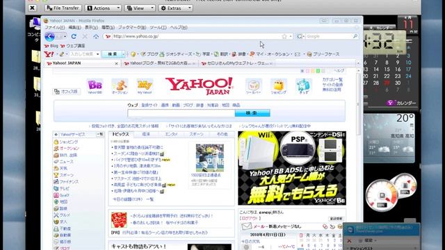The image size is (445, 250).
Task: Switch to the Yahoo!ブログ tab
Action: (x=159, y=63)
